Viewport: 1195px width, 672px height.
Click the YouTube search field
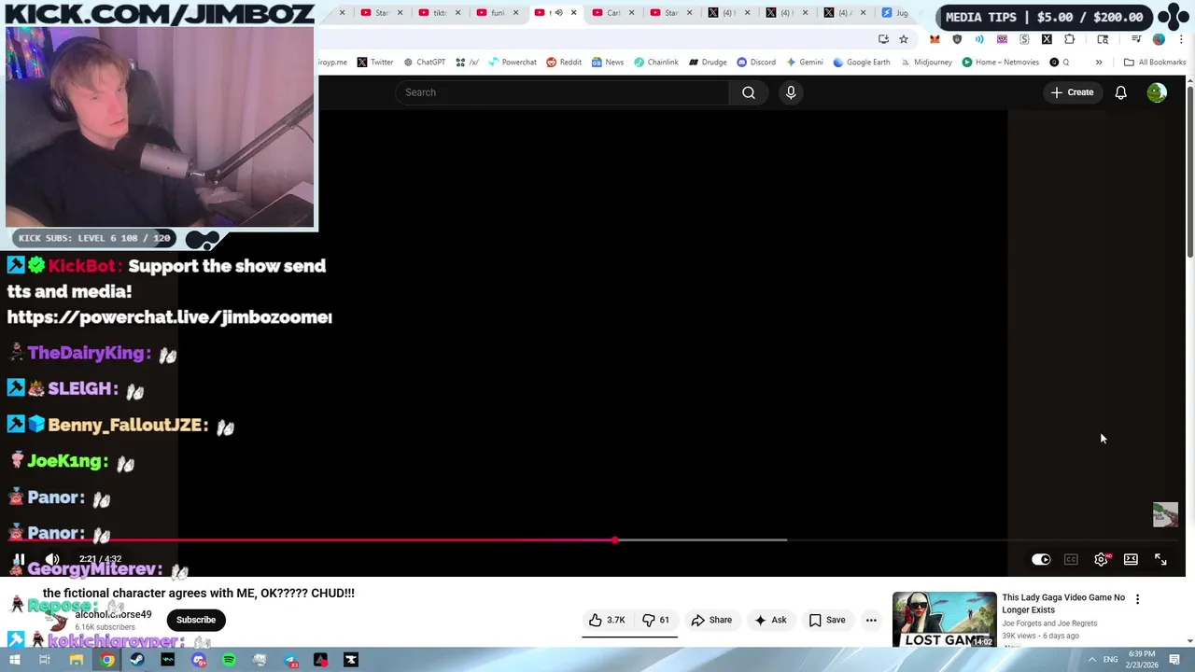pos(562,92)
